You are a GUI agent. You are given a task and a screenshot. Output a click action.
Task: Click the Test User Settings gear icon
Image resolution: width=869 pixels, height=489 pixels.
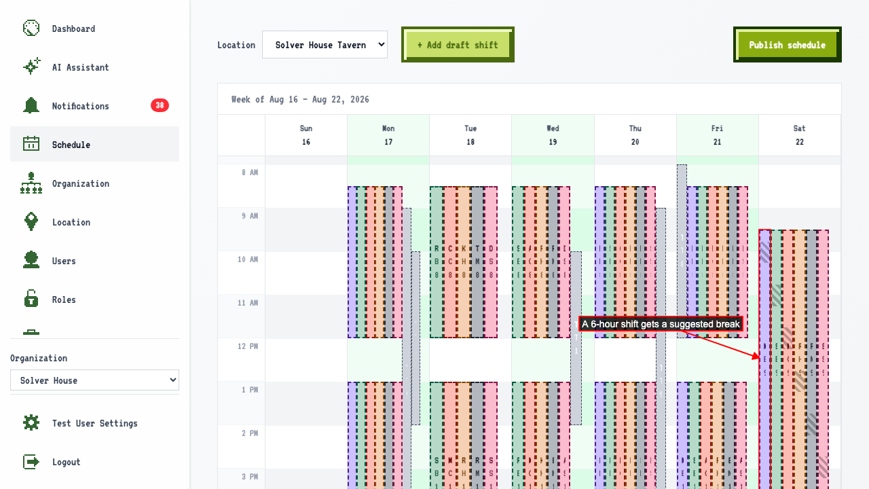(x=31, y=423)
